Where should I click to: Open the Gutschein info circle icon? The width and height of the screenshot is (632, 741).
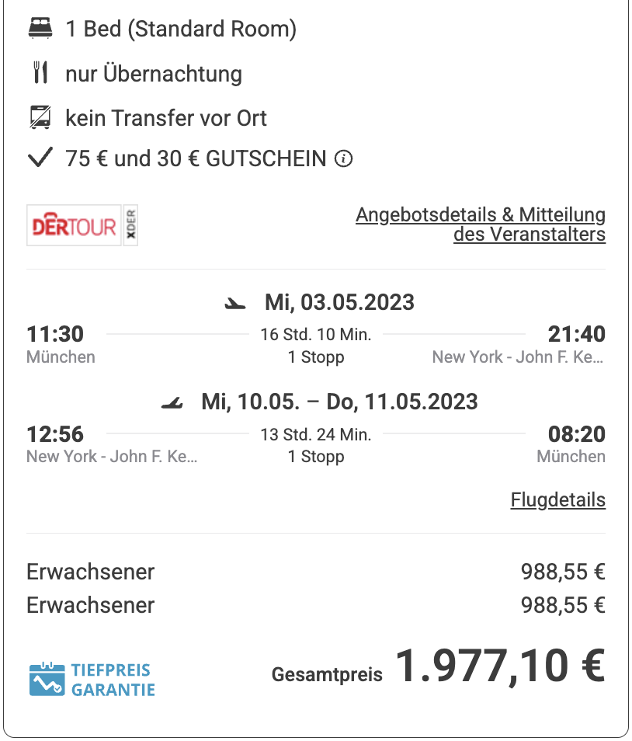pos(343,158)
